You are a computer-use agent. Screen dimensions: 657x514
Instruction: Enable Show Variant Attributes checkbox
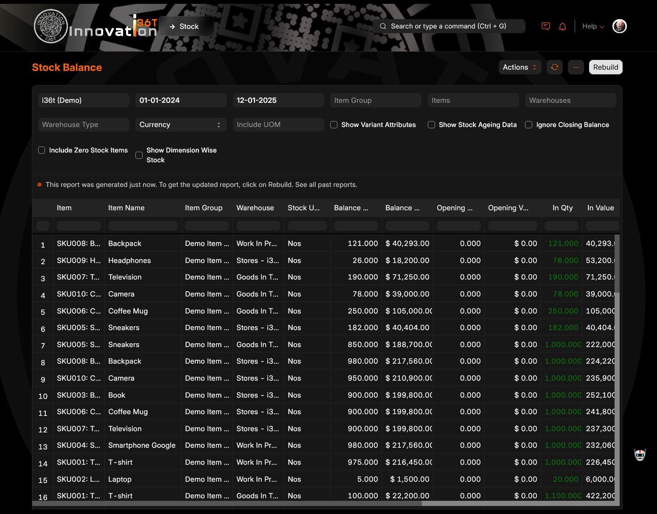click(334, 125)
